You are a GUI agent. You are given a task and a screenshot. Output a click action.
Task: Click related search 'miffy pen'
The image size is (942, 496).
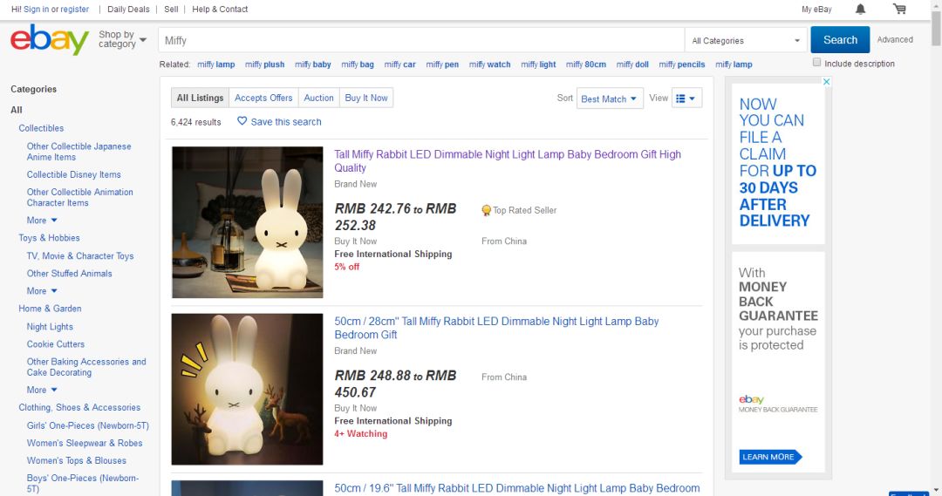(x=442, y=65)
